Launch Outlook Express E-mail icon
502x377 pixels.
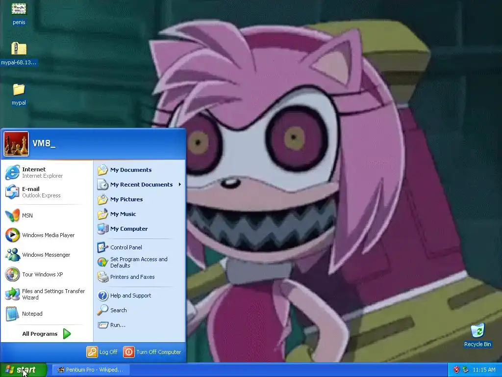12,192
